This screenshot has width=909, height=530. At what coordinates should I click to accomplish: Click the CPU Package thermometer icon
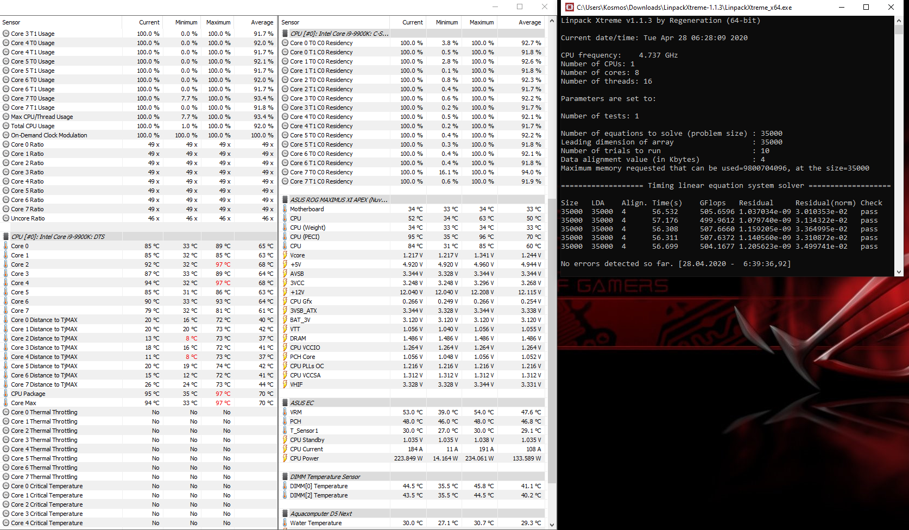(6, 394)
